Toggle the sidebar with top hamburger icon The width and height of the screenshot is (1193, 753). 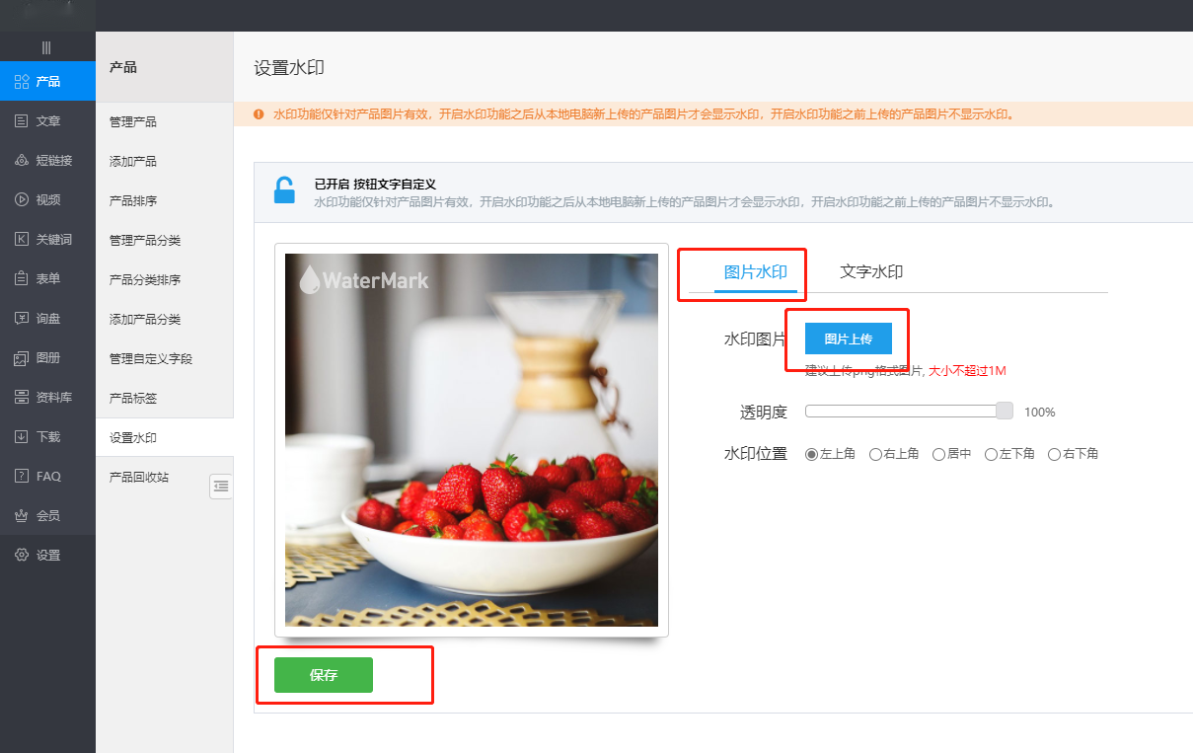(x=46, y=47)
